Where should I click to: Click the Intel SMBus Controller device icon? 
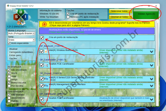coord(46,79)
